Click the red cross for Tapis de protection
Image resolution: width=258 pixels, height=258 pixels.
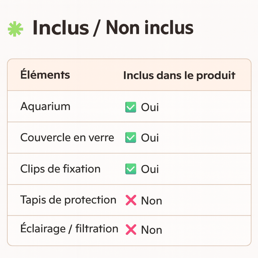[x=131, y=201]
